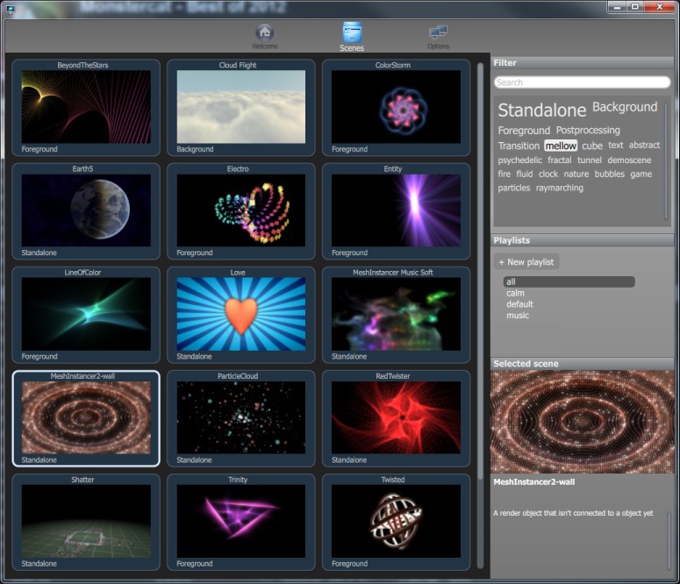Screen dimensions: 680x584
Task: Click the raymarching tag
Action: click(x=559, y=189)
